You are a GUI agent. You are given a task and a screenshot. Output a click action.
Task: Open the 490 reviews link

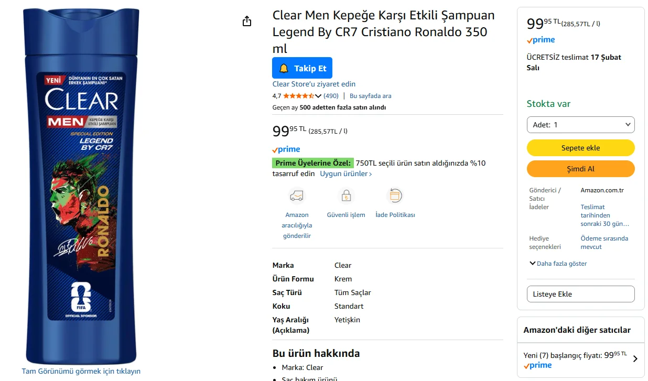pos(331,96)
